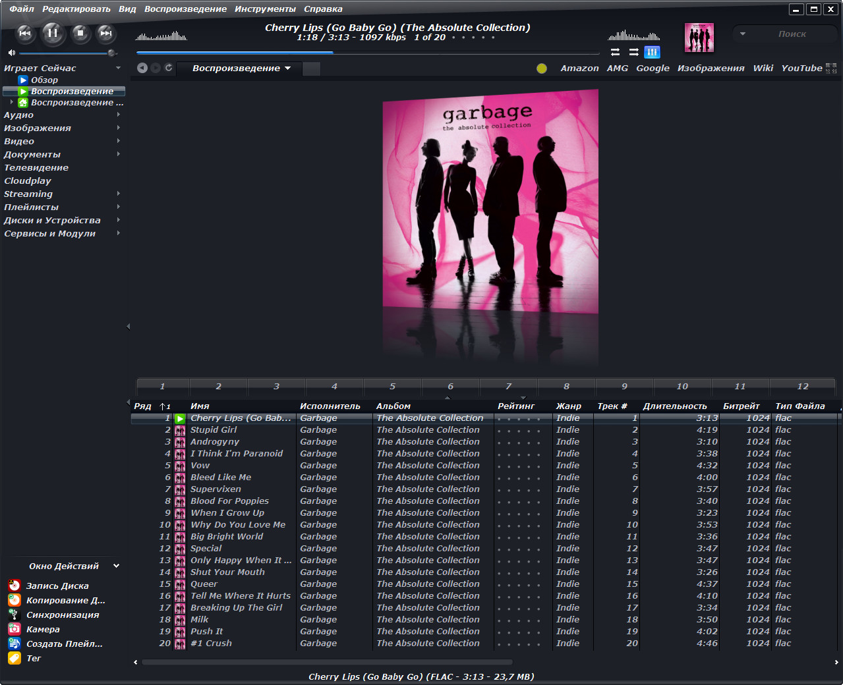
Task: Open the YouTube link
Action: point(801,68)
